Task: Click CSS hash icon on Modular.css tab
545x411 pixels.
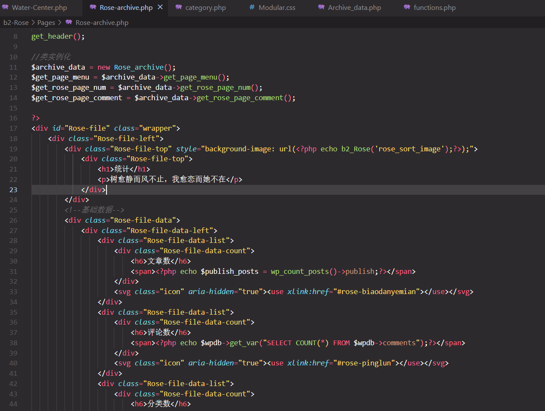Action: click(x=252, y=7)
